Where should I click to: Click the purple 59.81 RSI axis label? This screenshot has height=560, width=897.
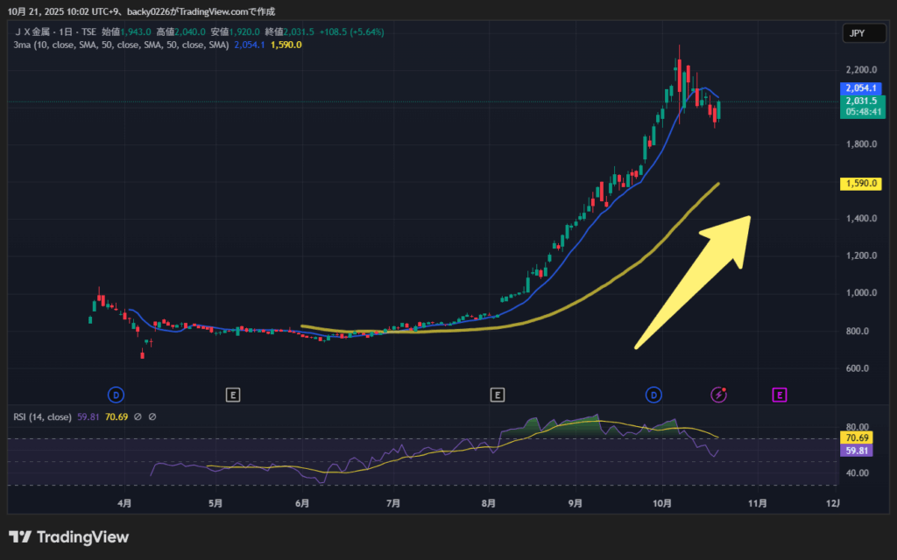tap(858, 451)
